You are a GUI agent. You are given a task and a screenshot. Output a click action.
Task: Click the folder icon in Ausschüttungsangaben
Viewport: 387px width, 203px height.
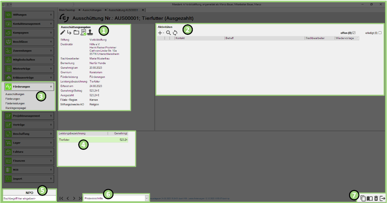point(76,33)
